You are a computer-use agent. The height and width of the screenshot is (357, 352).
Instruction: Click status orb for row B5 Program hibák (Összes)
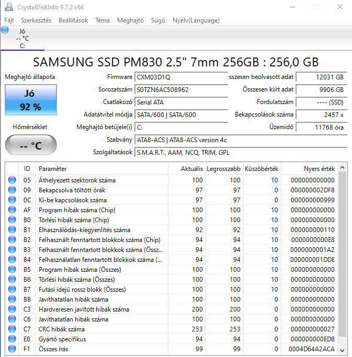[x=12, y=269]
